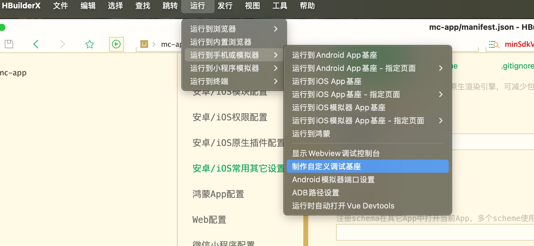Open the 发行 menu

pos(225,6)
